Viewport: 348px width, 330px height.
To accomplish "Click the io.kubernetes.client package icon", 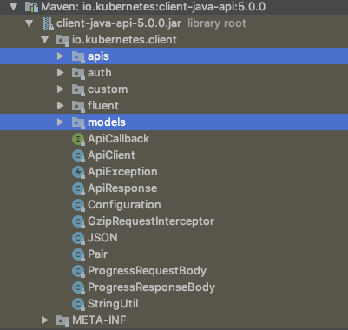I will [62, 40].
